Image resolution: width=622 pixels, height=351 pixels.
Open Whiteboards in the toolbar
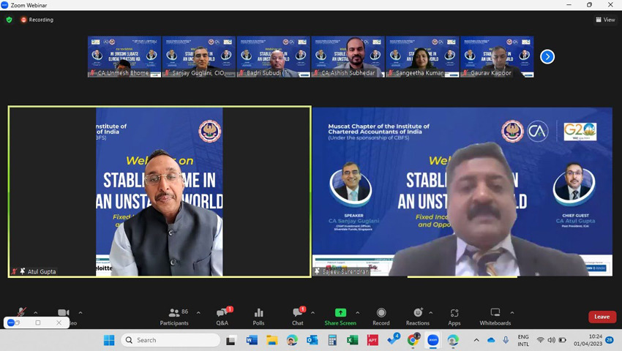click(x=495, y=315)
